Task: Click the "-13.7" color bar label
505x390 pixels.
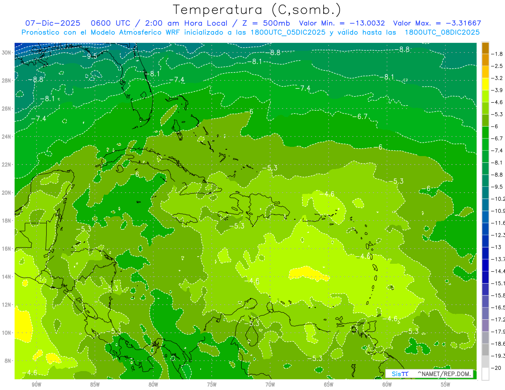Action: pyautogui.click(x=498, y=259)
